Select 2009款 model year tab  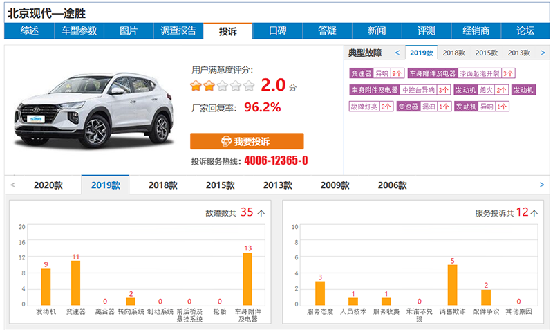(x=335, y=185)
